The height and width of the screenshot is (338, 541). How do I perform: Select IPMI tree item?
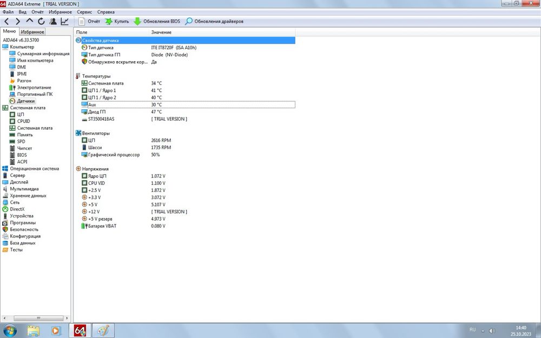pos(18,74)
